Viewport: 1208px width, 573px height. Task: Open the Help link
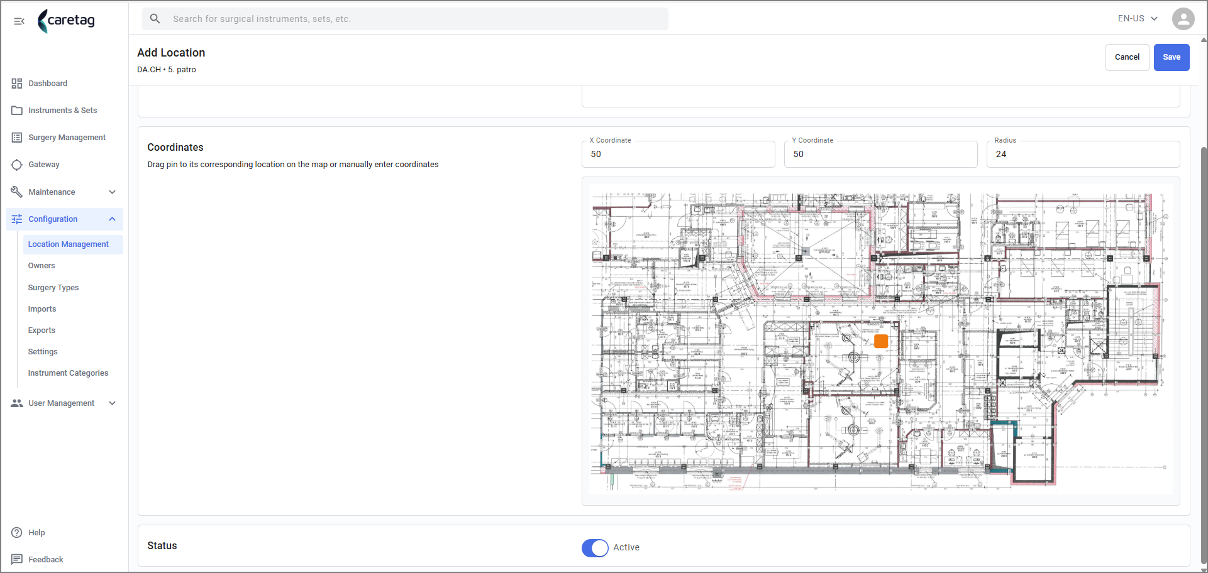click(x=36, y=533)
